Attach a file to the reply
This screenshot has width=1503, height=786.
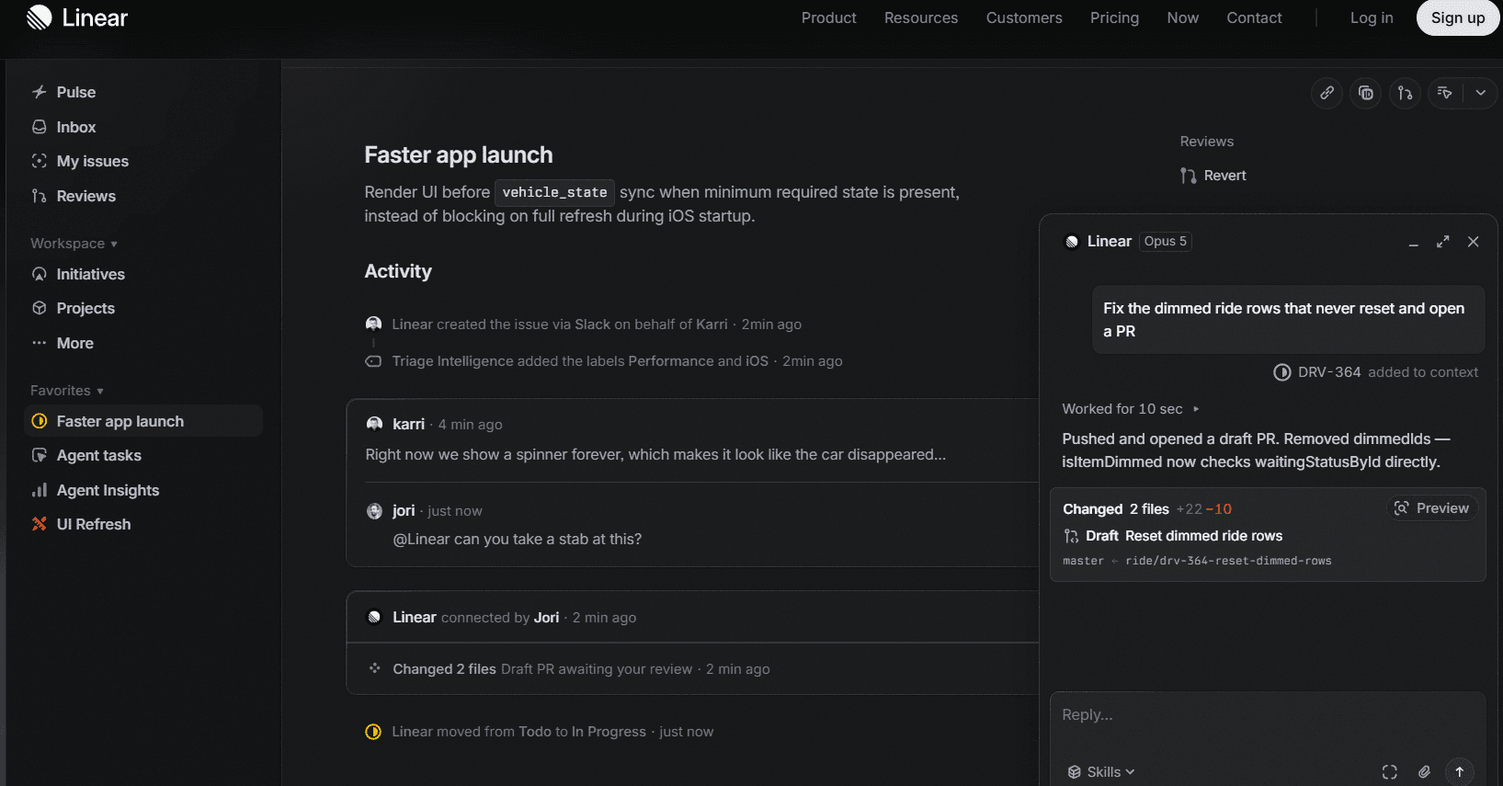[x=1424, y=772]
